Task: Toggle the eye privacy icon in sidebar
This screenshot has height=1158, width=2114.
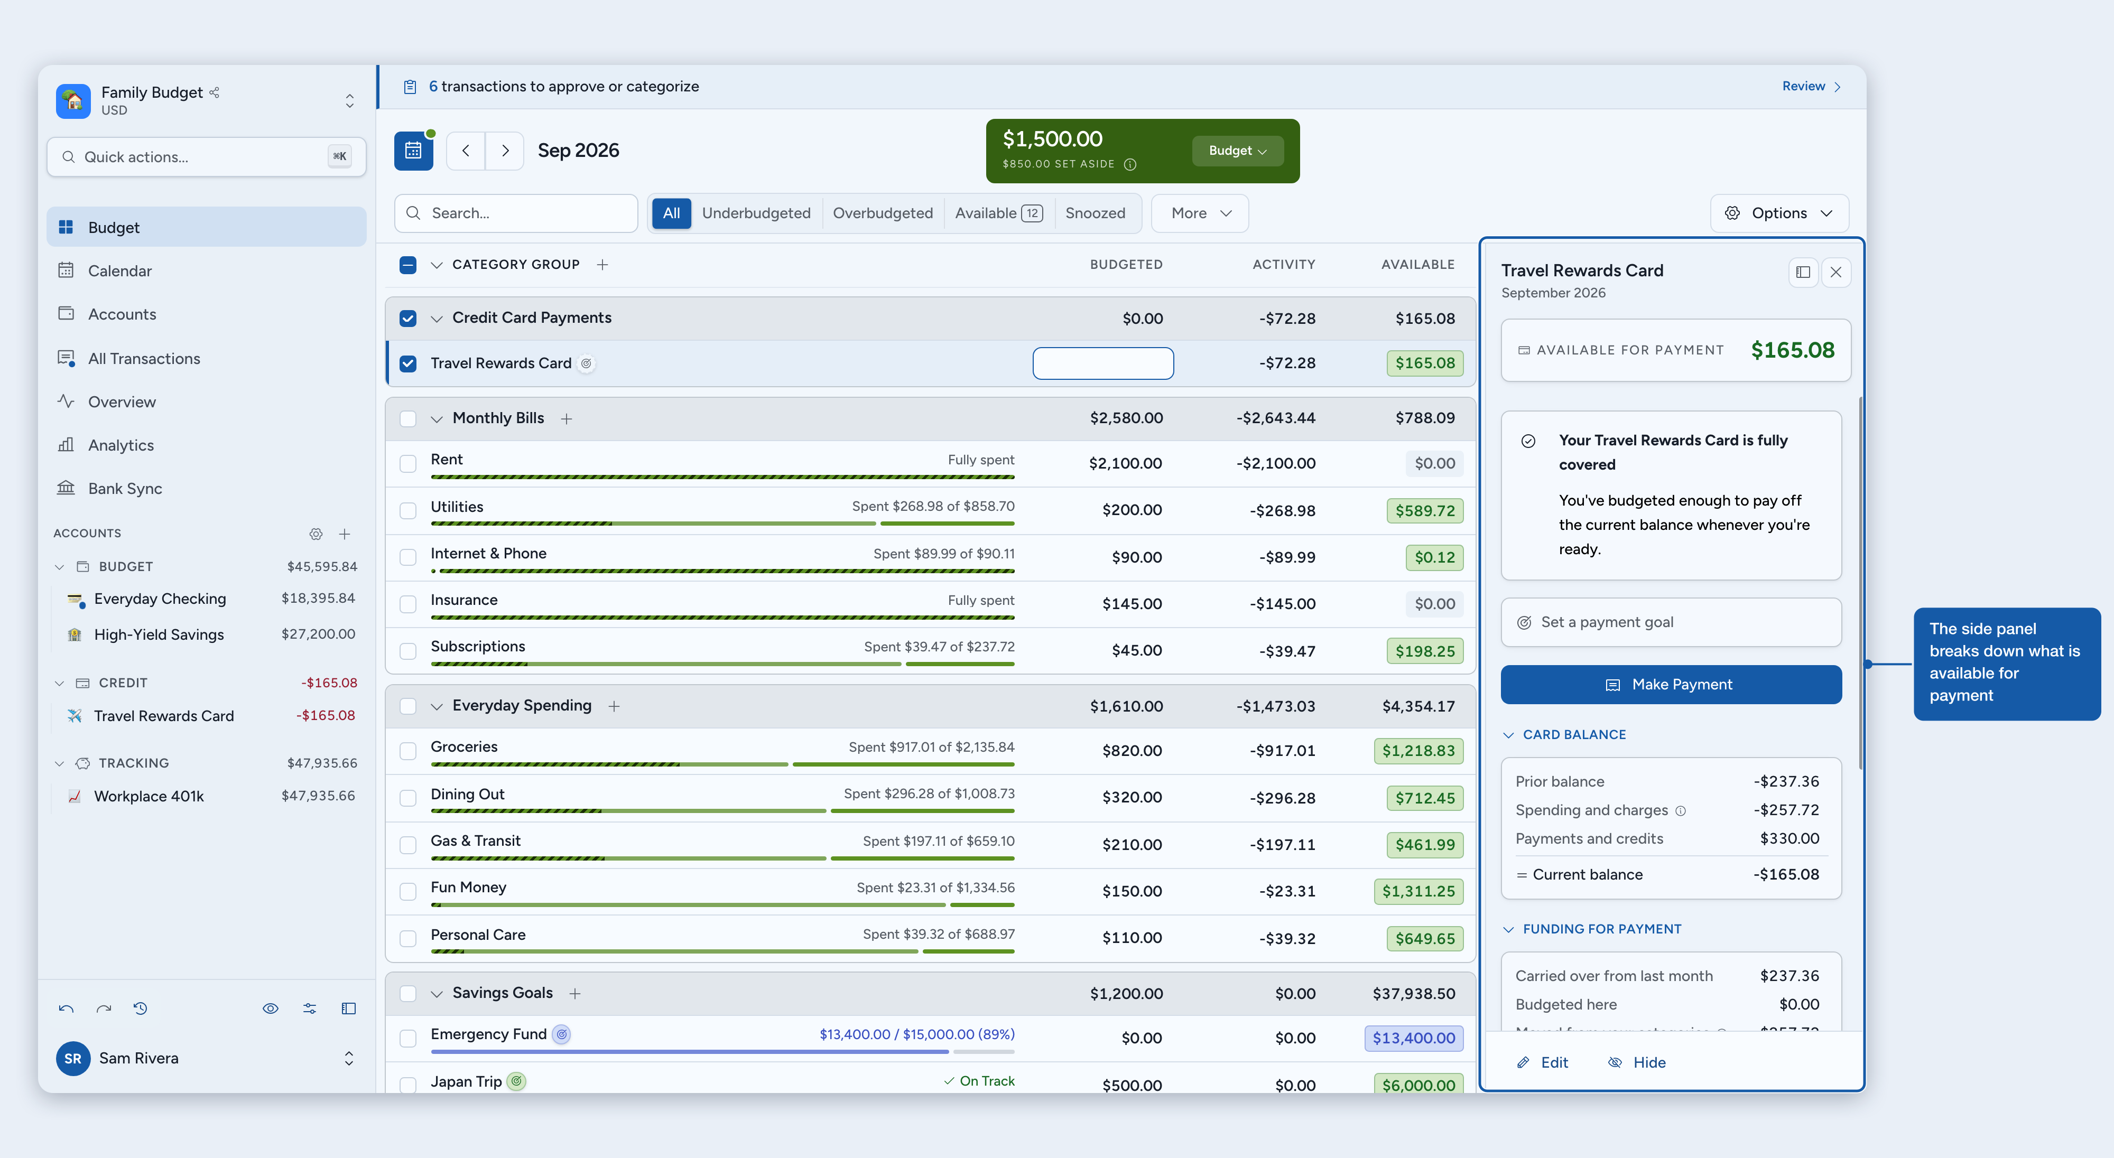Action: pyautogui.click(x=270, y=1008)
